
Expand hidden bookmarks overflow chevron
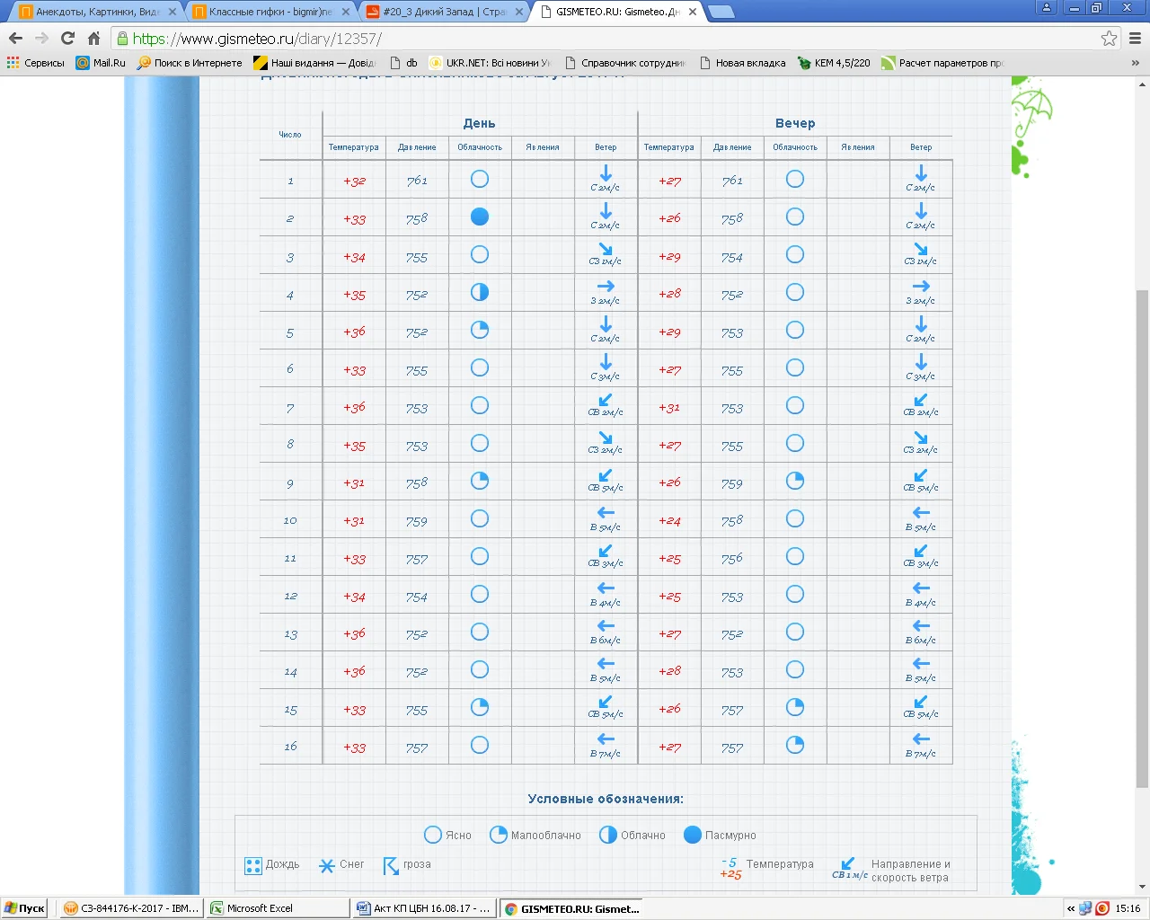(1135, 63)
